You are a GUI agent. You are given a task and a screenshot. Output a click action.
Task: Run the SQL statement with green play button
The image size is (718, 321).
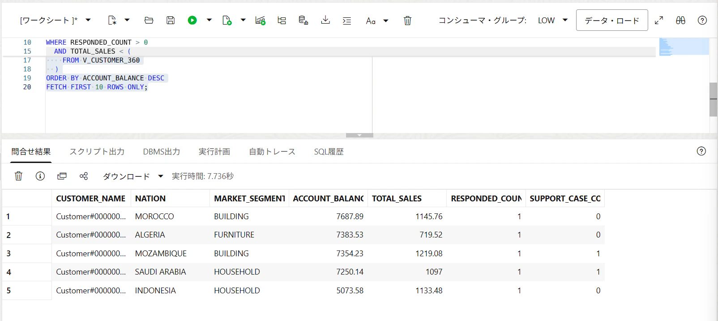[x=192, y=20]
